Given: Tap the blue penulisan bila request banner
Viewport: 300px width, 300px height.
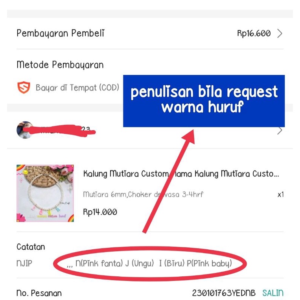Looking at the screenshot, I should (204, 101).
